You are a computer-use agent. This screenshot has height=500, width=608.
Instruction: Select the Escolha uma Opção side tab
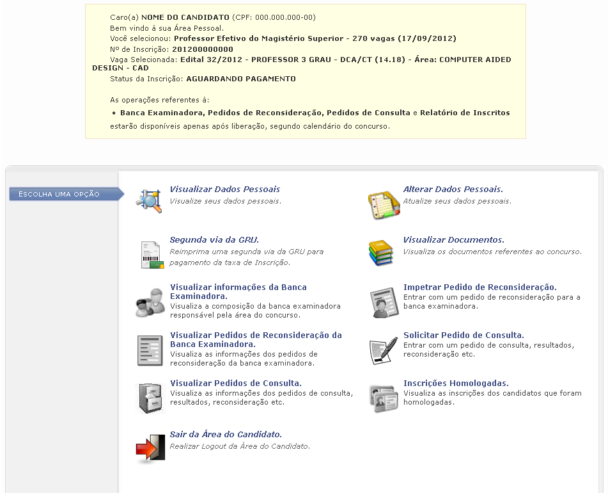click(64, 195)
